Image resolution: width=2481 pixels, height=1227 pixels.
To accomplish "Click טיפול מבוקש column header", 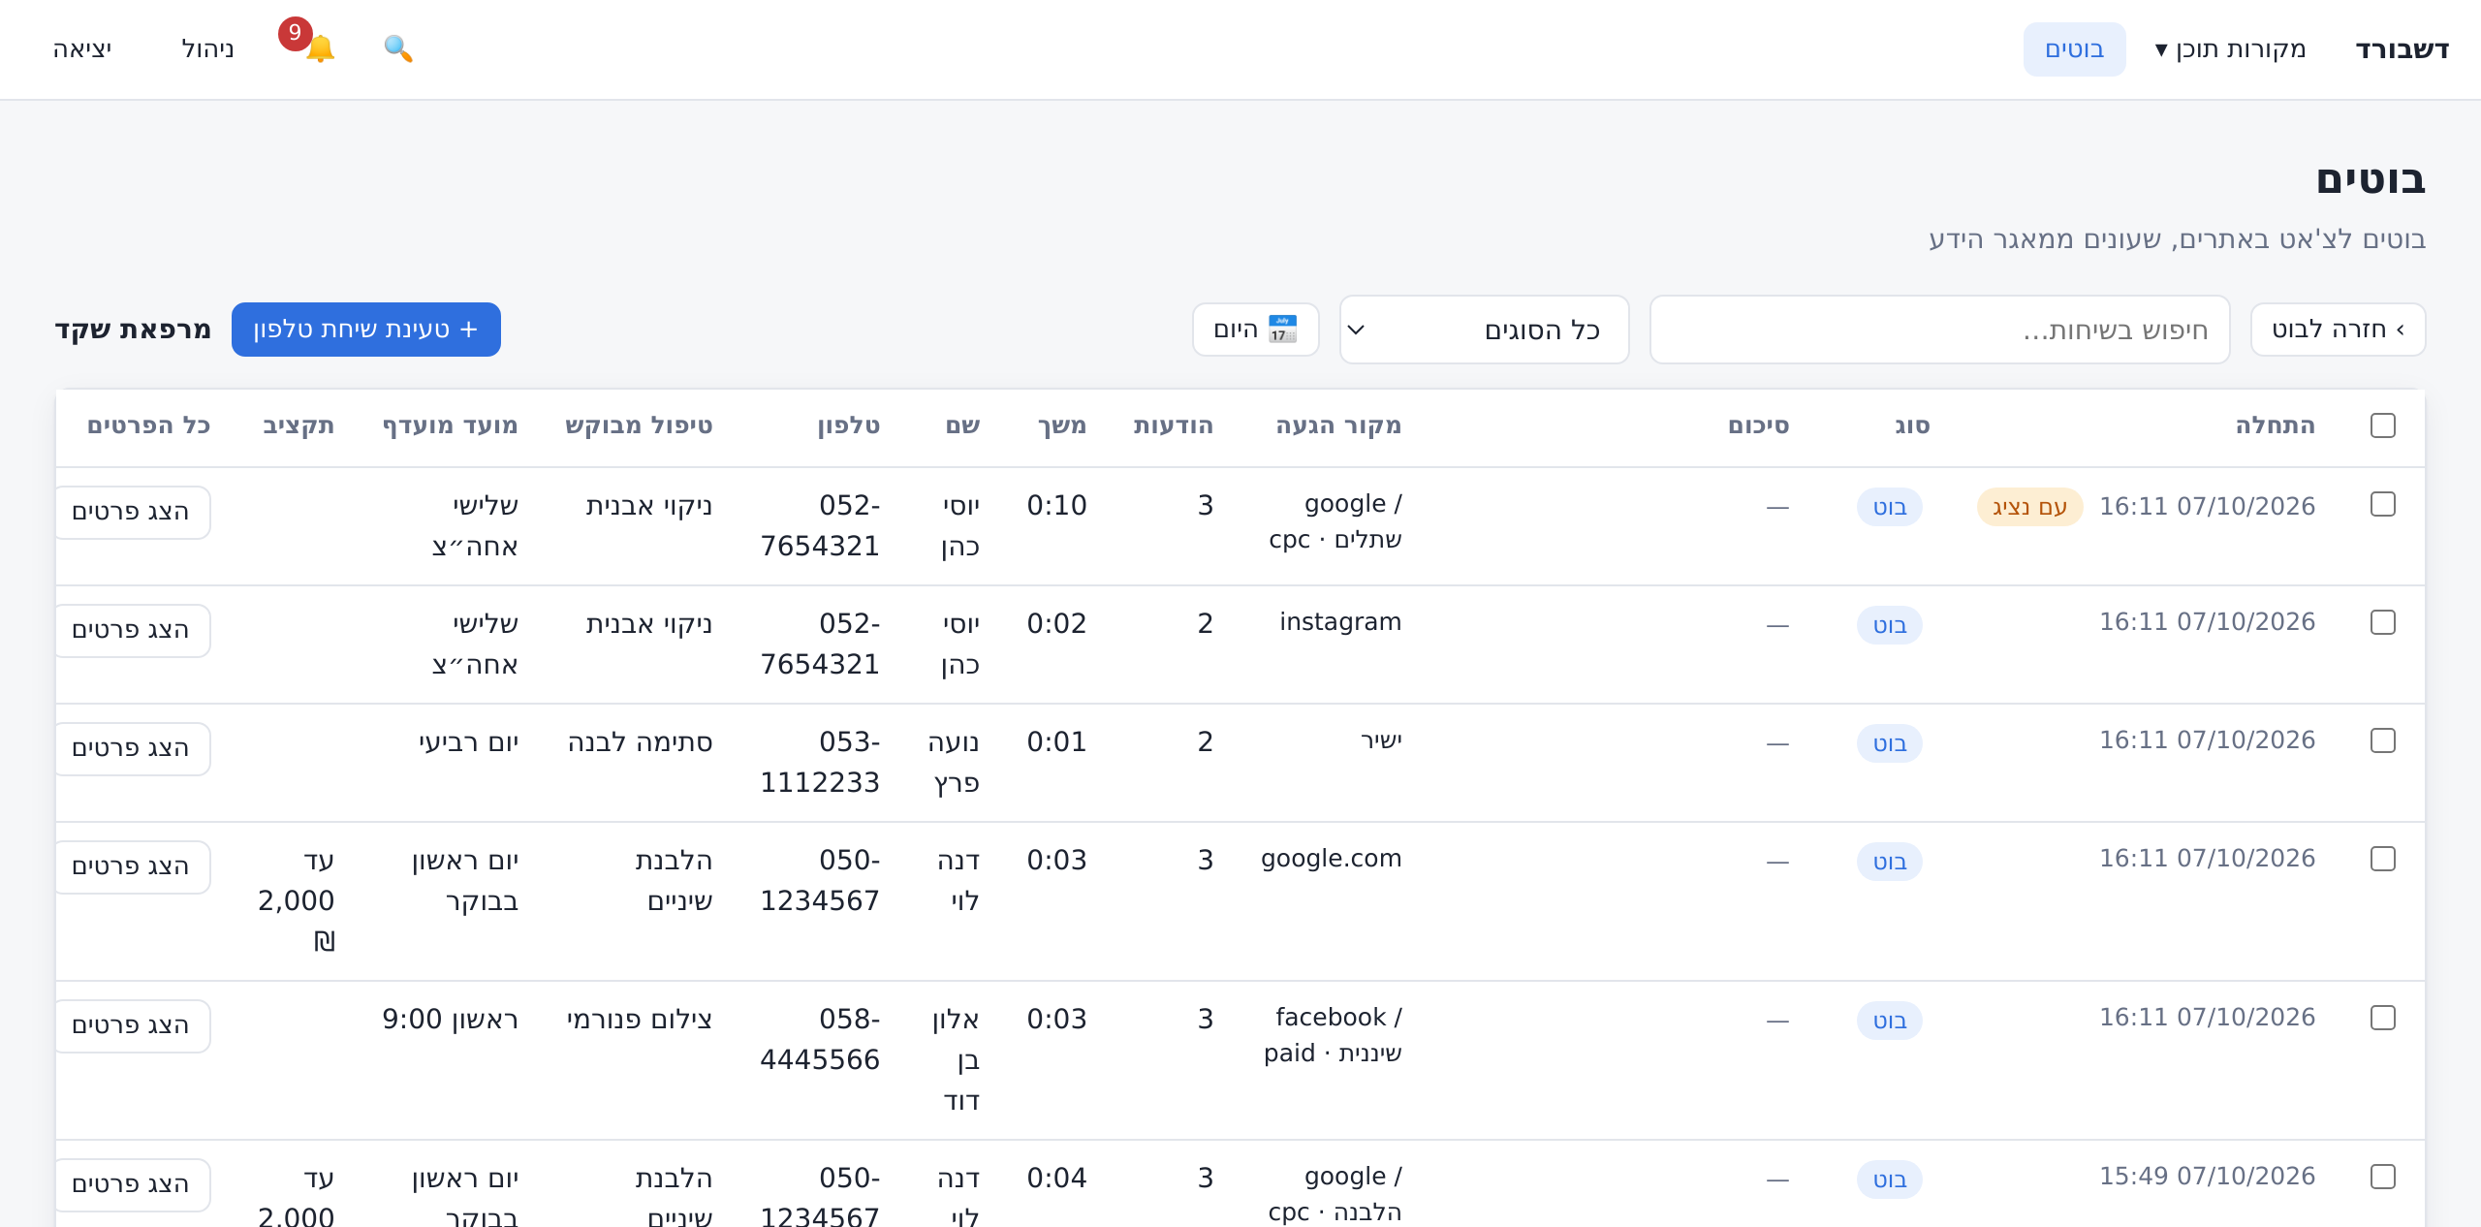I will [639, 425].
